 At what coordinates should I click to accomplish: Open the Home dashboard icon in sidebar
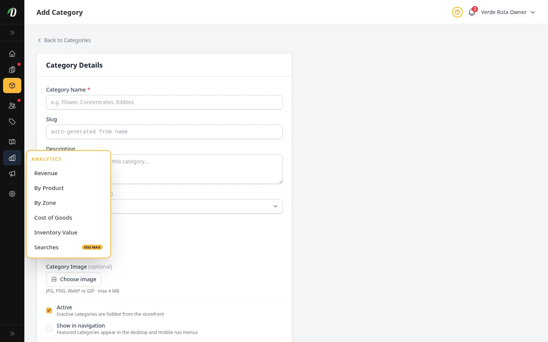12,54
